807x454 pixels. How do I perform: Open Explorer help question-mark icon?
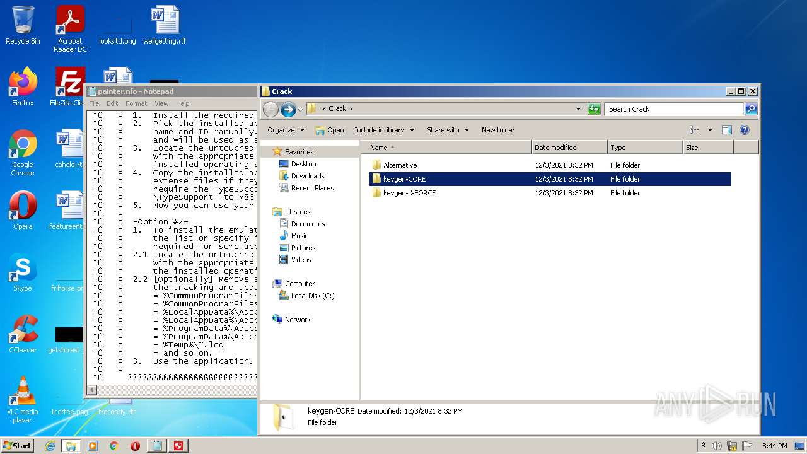pyautogui.click(x=745, y=130)
